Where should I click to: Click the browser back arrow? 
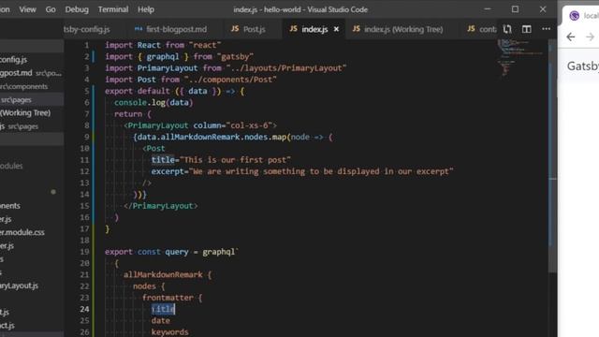pyautogui.click(x=571, y=37)
